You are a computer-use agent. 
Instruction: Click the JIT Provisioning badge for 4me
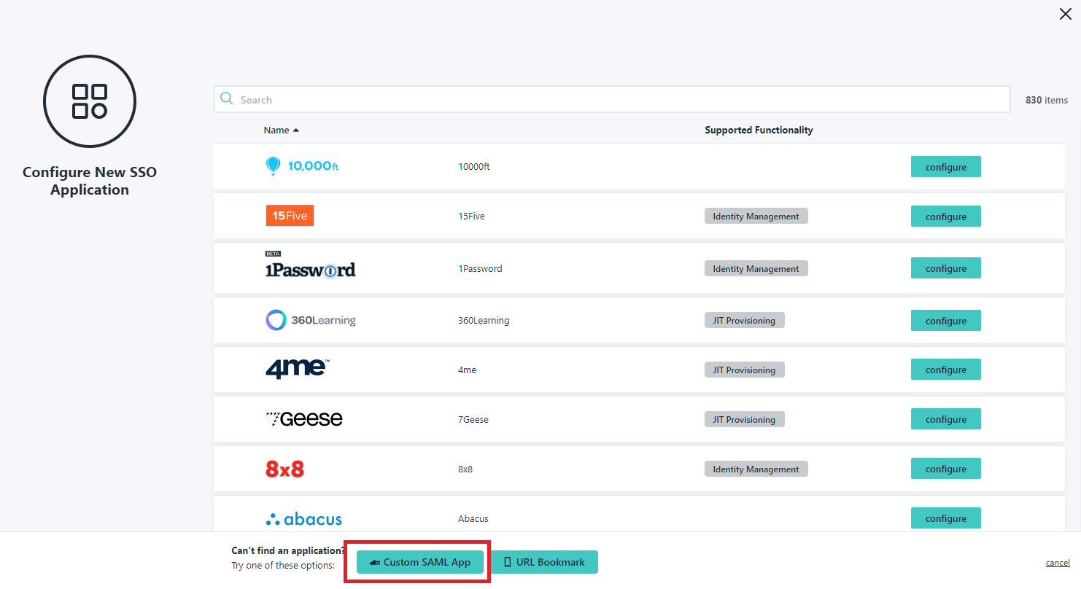744,370
